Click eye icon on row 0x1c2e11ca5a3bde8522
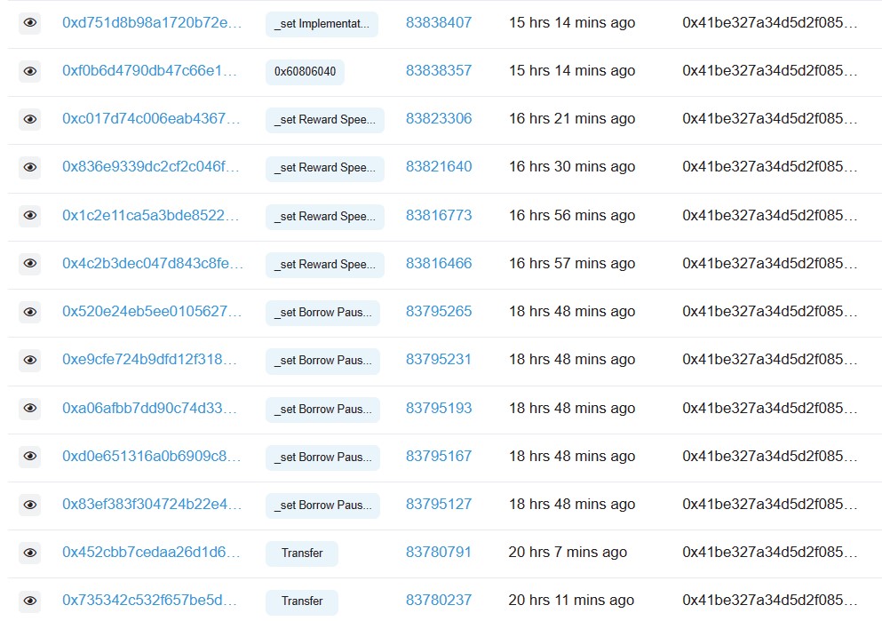The height and width of the screenshot is (621, 882). 30,216
